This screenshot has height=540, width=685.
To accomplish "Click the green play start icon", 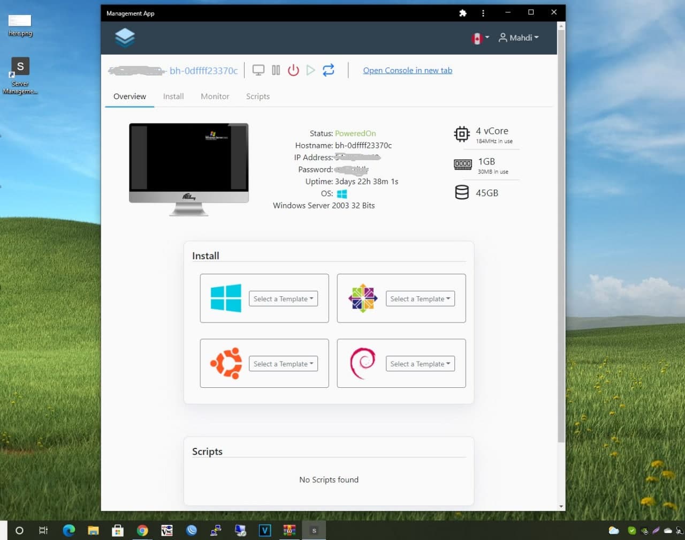I will click(x=310, y=70).
